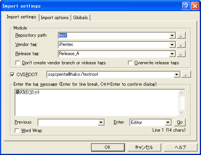Screen dimensions: 201x155
Task: Open the Enter mode dropdown showing Editor
Action: point(168,122)
